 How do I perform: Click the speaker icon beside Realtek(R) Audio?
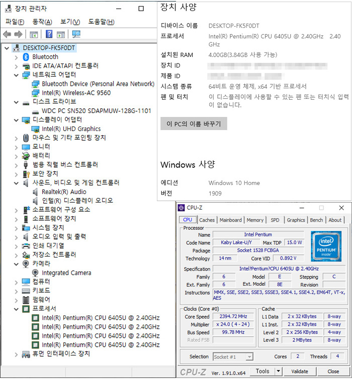click(x=35, y=192)
